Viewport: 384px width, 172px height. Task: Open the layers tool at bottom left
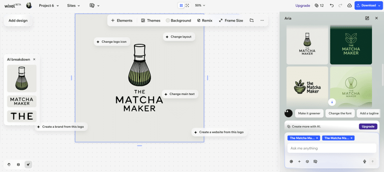coord(18,165)
